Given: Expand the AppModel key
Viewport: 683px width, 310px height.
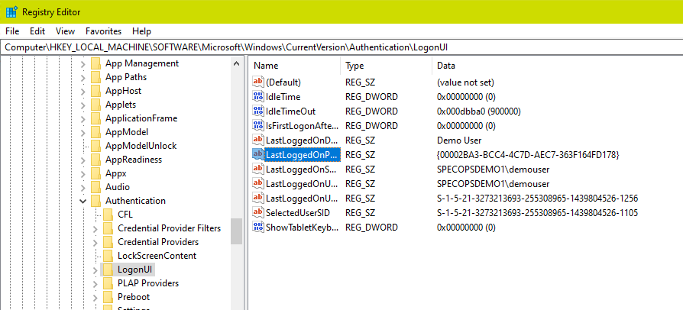Looking at the screenshot, I should pos(83,132).
